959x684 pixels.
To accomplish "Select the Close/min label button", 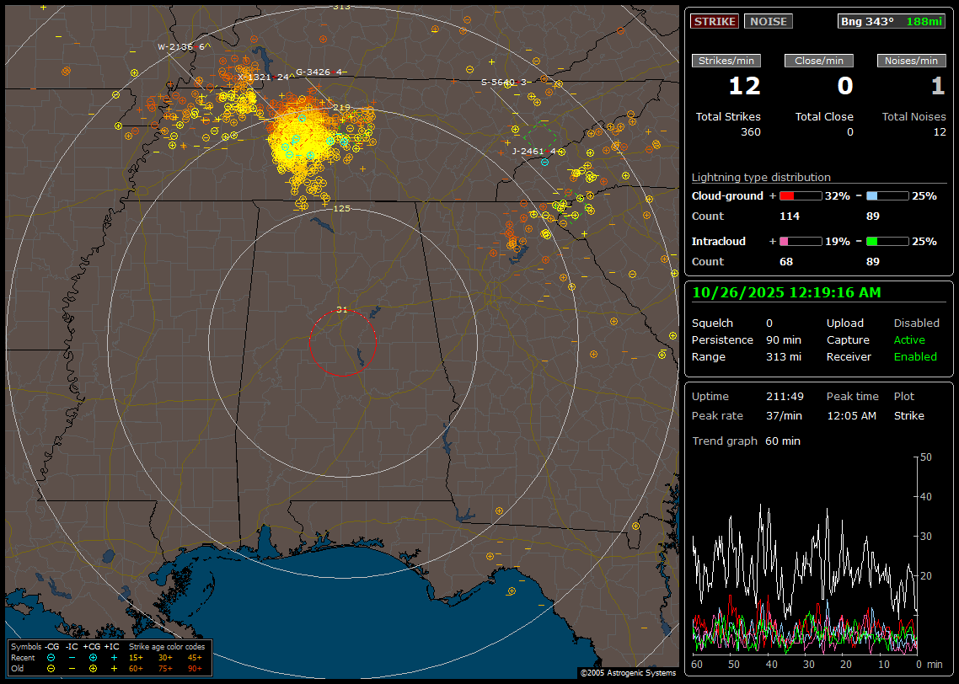I will point(819,61).
